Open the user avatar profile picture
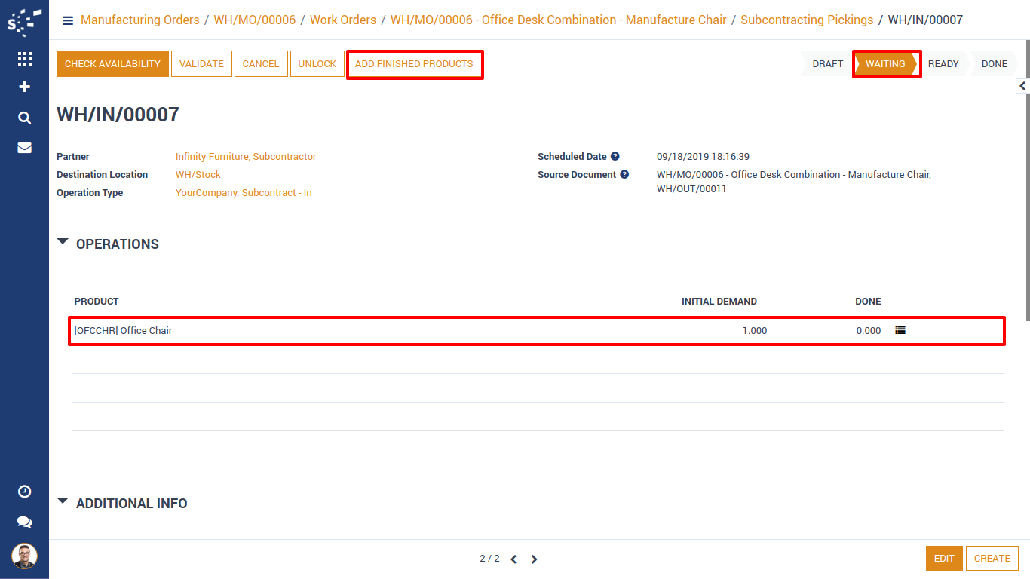This screenshot has width=1030, height=579. [x=24, y=556]
